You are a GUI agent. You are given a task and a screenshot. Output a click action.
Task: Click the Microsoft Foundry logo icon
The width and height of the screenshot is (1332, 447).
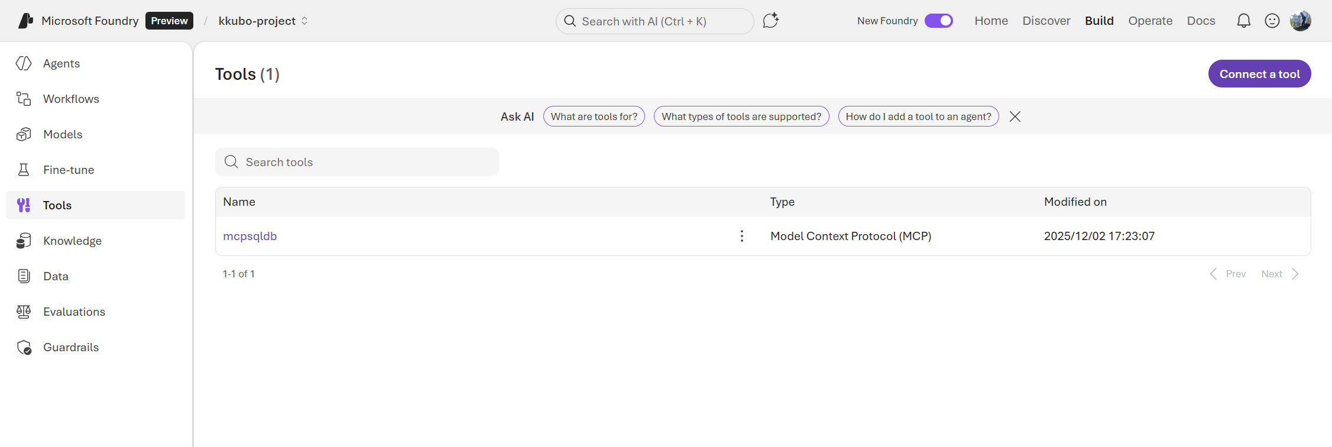(x=25, y=21)
